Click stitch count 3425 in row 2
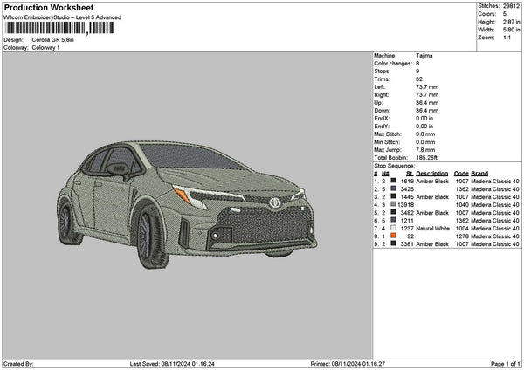 (x=407, y=189)
